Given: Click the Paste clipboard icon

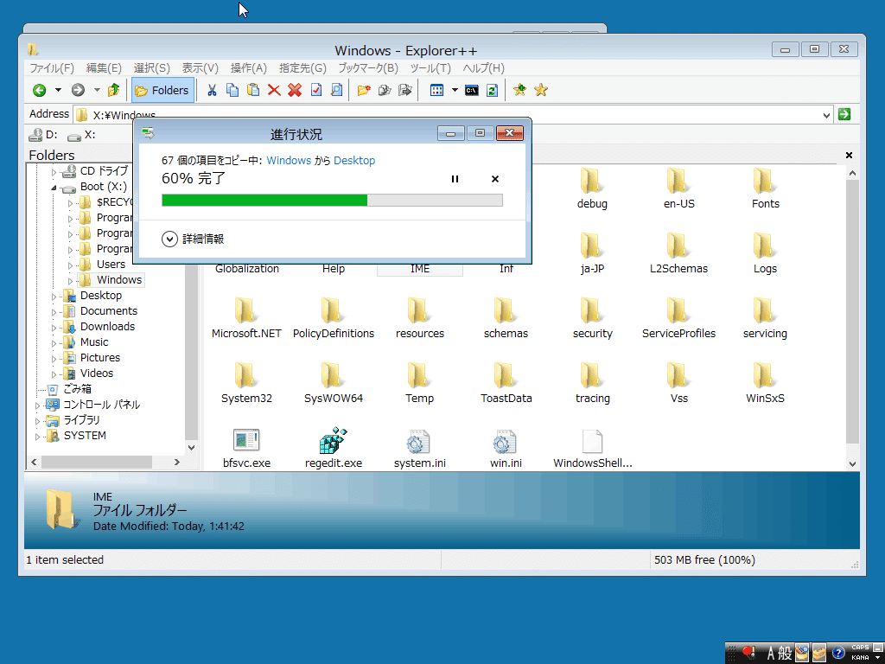Looking at the screenshot, I should tap(253, 90).
